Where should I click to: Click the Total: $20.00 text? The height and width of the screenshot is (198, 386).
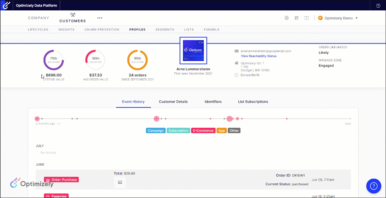124,173
